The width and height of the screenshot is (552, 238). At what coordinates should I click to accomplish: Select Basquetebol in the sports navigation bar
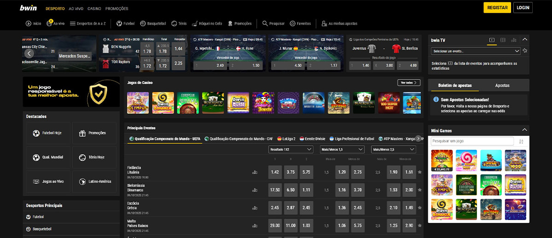(153, 23)
